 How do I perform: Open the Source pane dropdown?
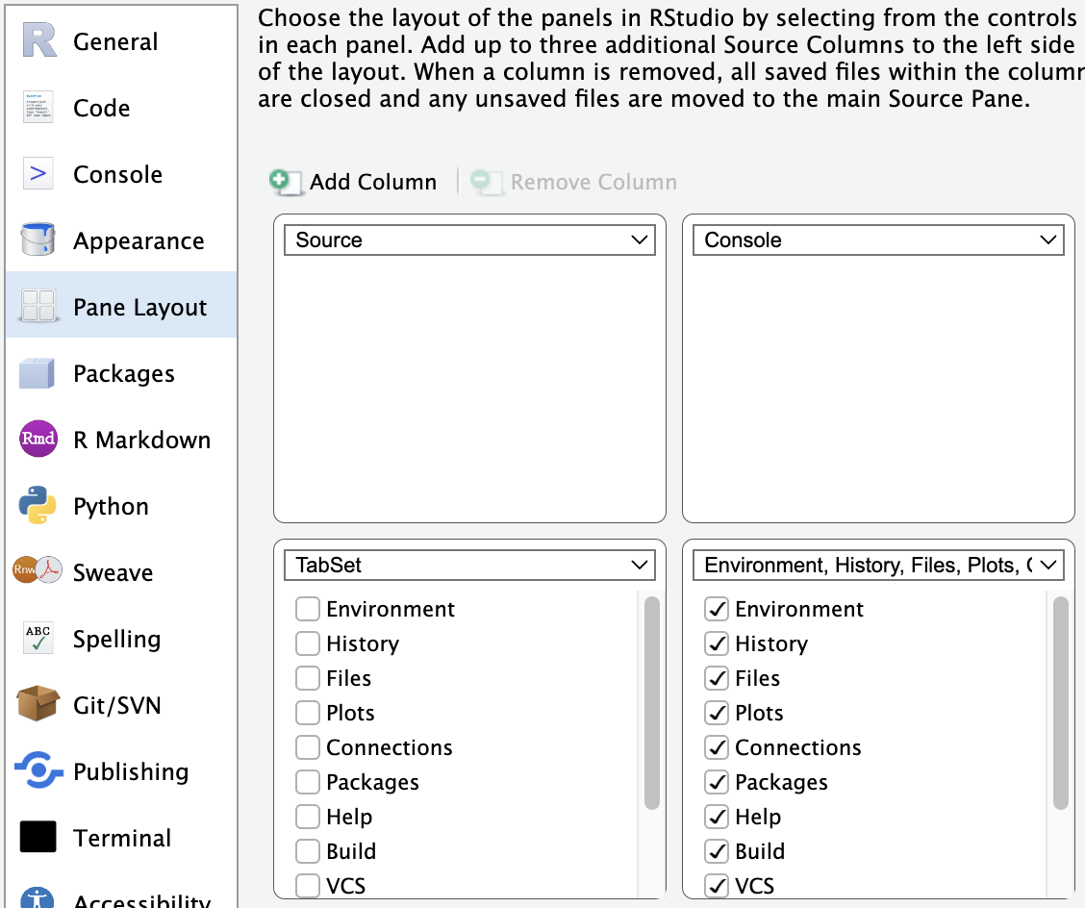[469, 240]
